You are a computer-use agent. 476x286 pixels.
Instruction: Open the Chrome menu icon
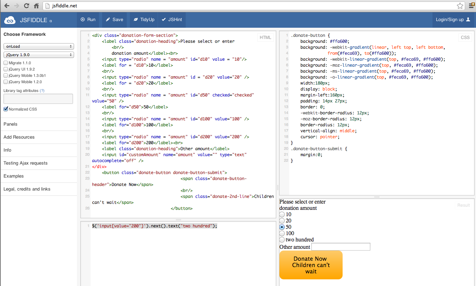point(471,6)
